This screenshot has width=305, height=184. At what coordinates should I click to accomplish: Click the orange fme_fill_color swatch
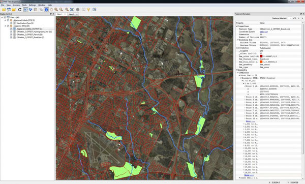pyautogui.click(x=261, y=62)
